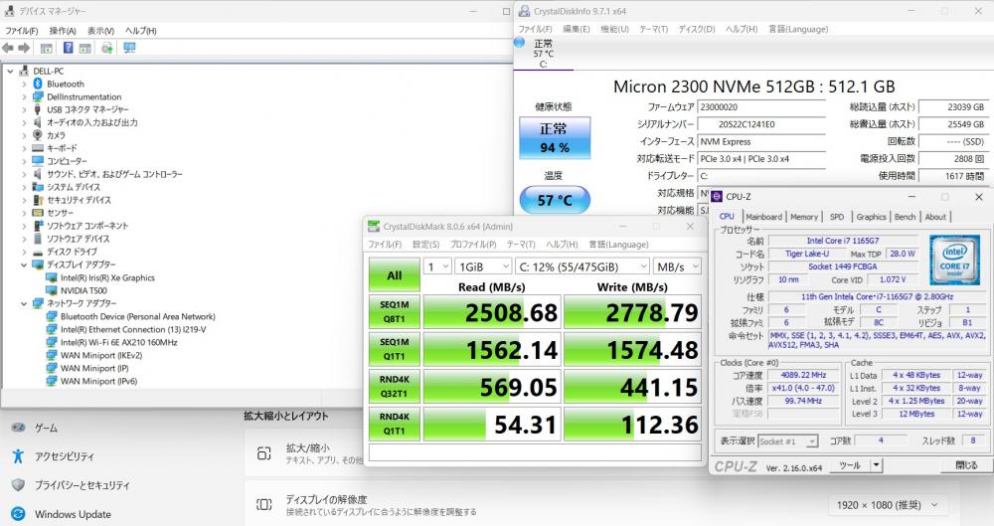Click the 閉じる button in CPU-Z

pos(966,465)
